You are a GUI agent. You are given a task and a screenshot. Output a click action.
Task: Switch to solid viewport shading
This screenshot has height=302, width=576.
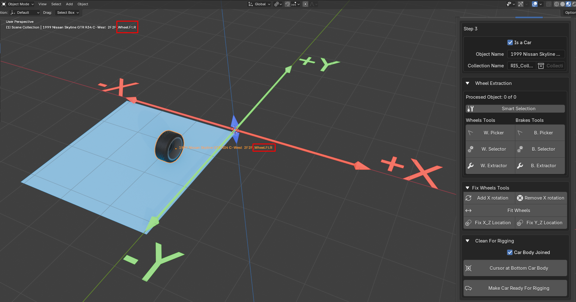pyautogui.click(x=563, y=4)
